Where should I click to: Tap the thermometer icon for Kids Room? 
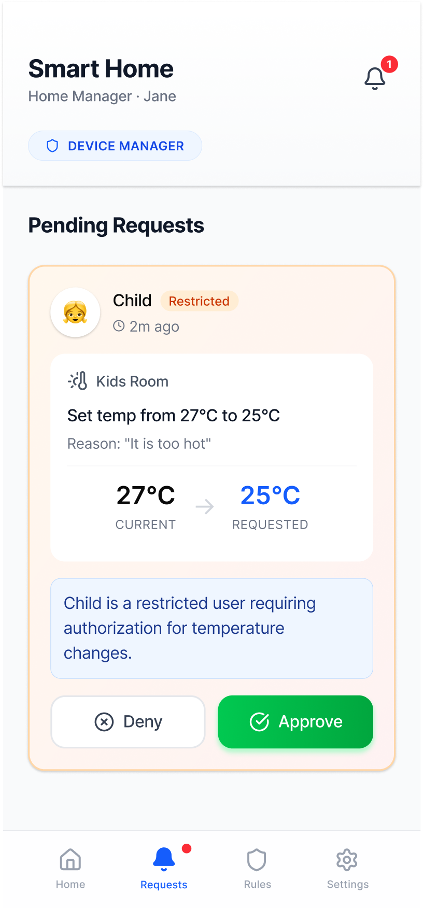[x=78, y=381]
